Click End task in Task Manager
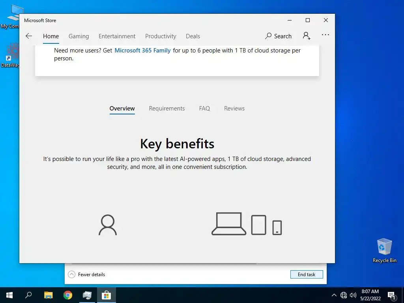The width and height of the screenshot is (404, 303). 307,275
